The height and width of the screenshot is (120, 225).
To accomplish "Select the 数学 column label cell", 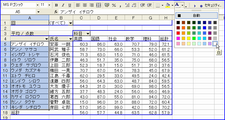I will 133,39.
